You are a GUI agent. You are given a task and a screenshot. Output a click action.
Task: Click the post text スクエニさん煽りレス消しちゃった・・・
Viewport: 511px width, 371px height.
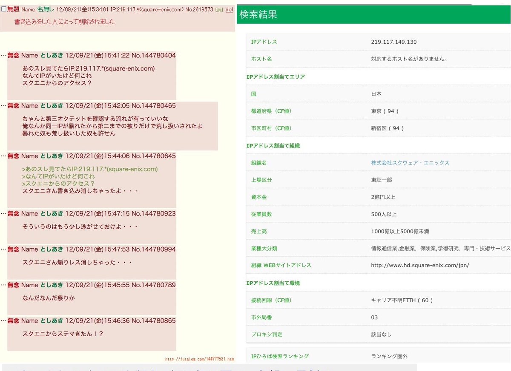[77, 262]
